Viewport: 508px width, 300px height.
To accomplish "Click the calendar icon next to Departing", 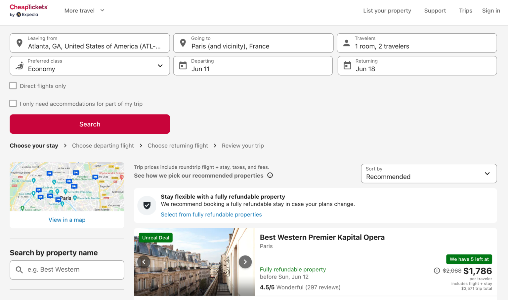I will [184, 65].
